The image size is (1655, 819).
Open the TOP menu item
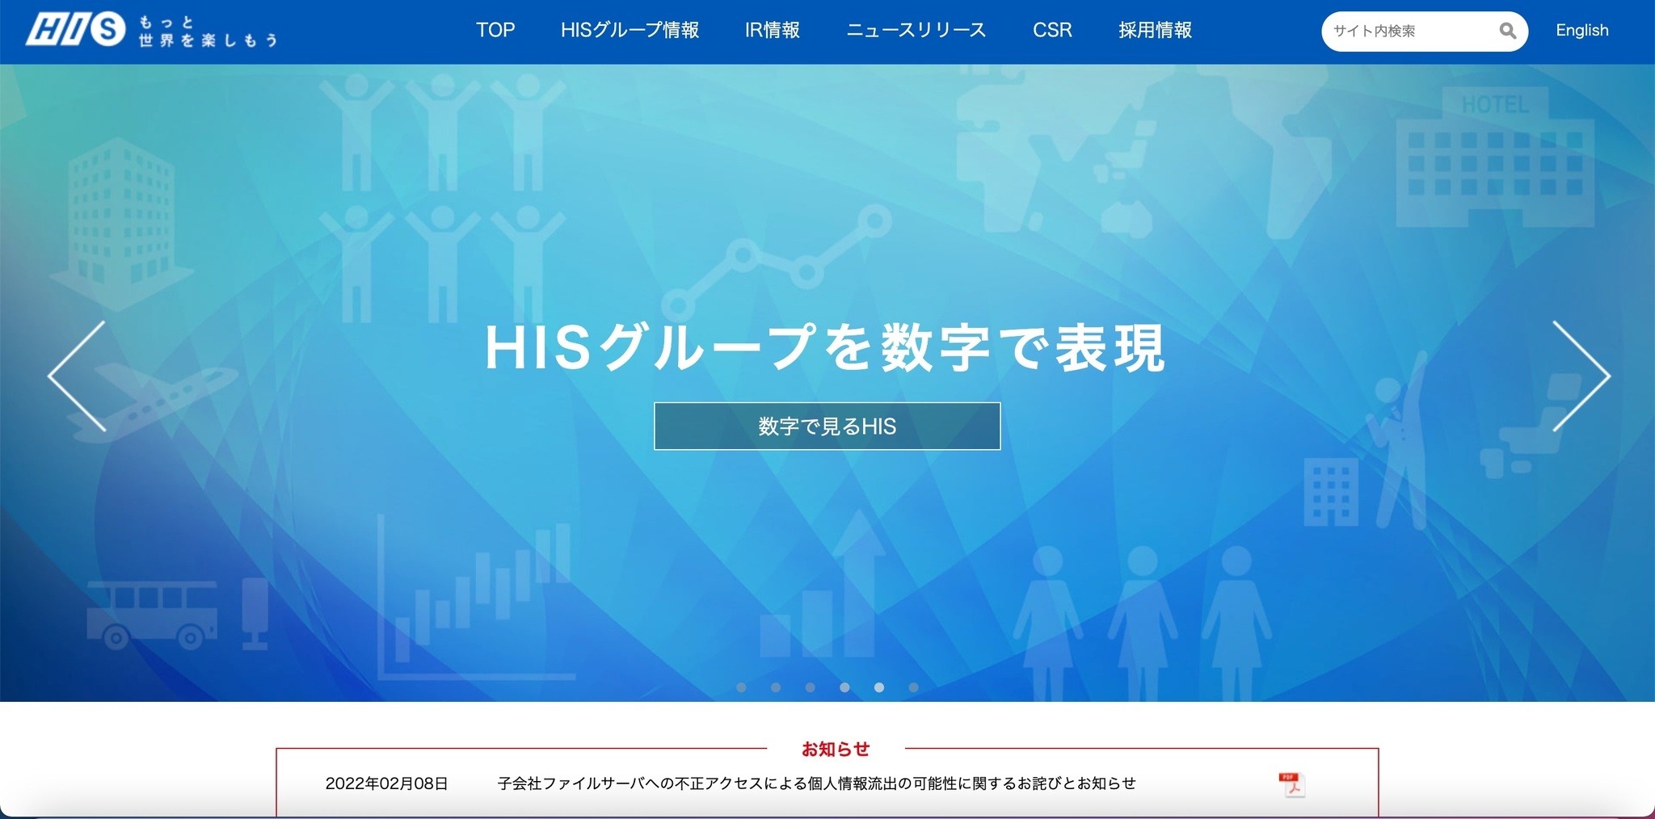tap(495, 31)
